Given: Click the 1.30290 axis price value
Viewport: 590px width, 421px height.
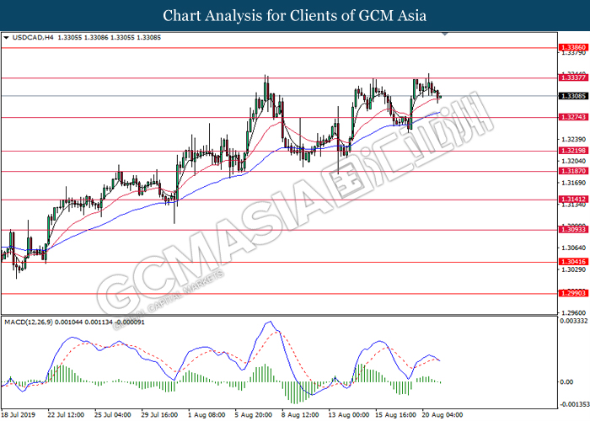Looking at the screenshot, I should click(x=573, y=270).
